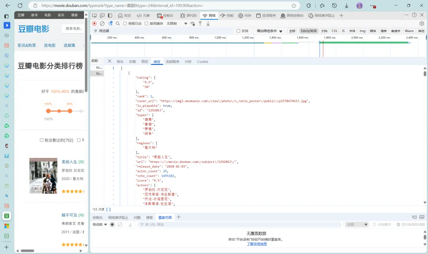Open network panel settings gear
This screenshot has width=428, height=254.
tap(422, 23)
